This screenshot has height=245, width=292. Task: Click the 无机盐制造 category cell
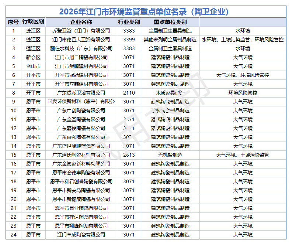pos(170,155)
